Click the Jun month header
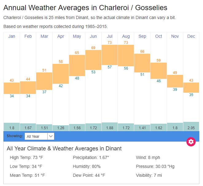Image resolution: width=203 pixels, height=186 pixels. point(93,36)
